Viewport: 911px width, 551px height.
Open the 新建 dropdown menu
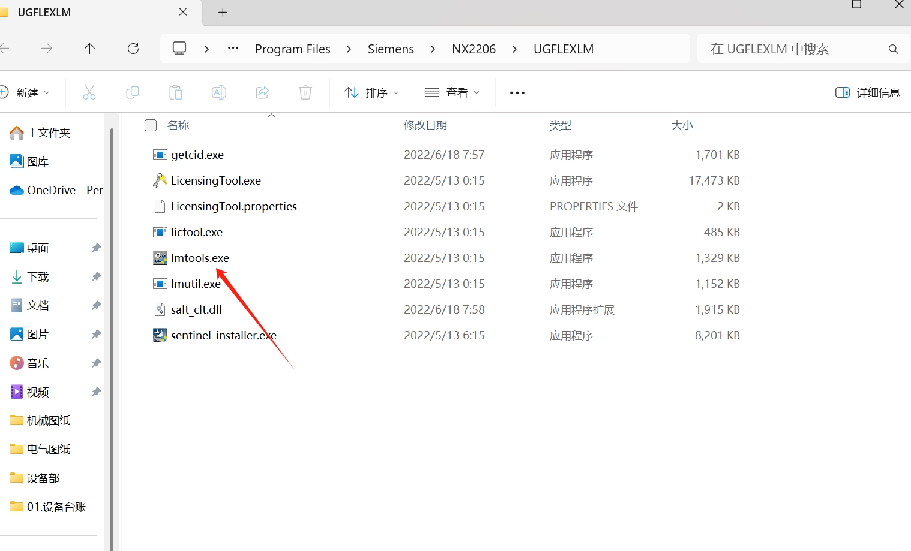27,92
